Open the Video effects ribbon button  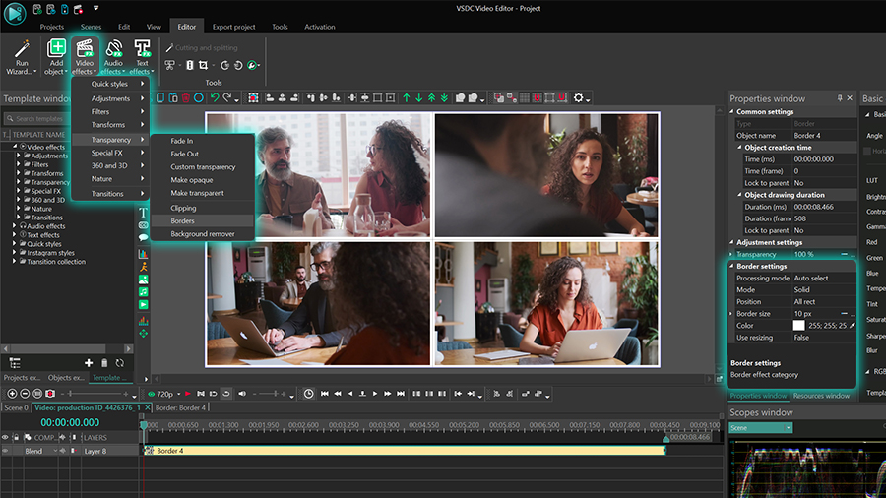85,56
